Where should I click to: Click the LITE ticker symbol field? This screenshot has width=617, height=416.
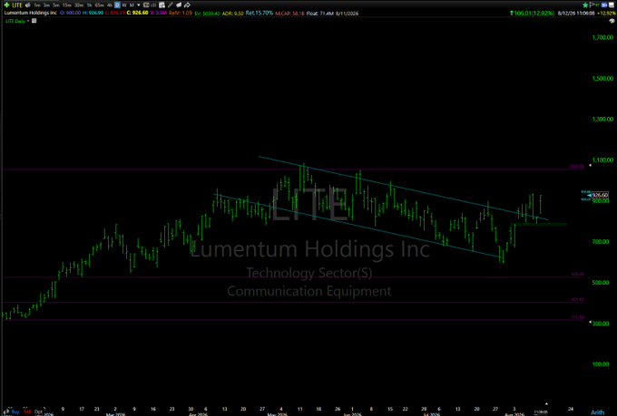click(x=17, y=5)
